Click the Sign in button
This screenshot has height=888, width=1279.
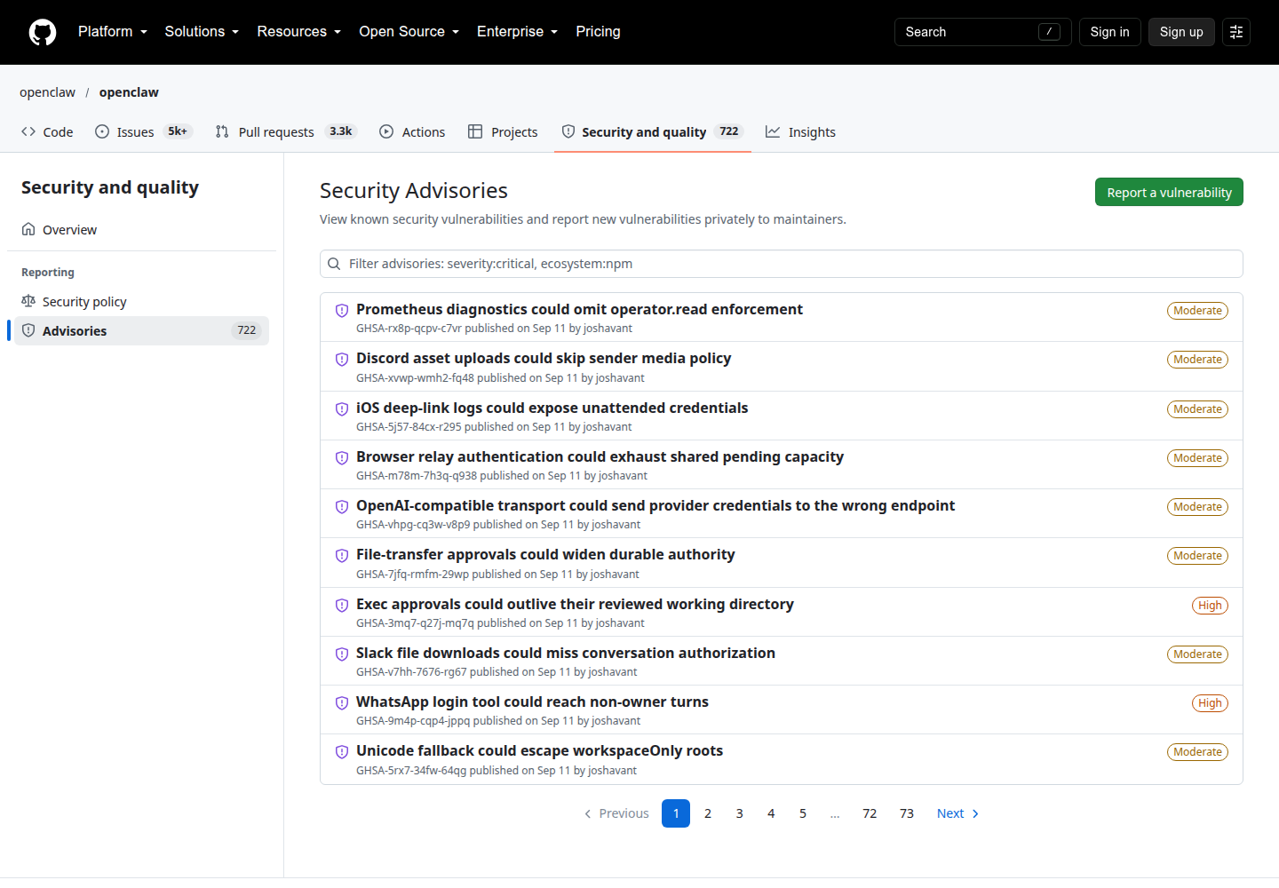(x=1110, y=32)
